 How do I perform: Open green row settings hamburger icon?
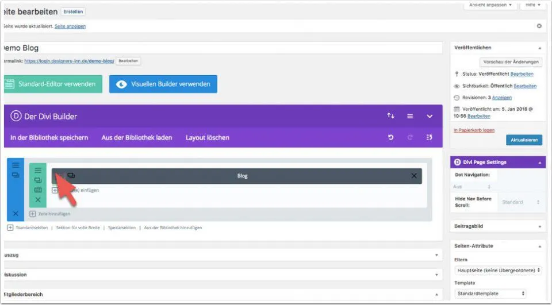click(x=38, y=170)
